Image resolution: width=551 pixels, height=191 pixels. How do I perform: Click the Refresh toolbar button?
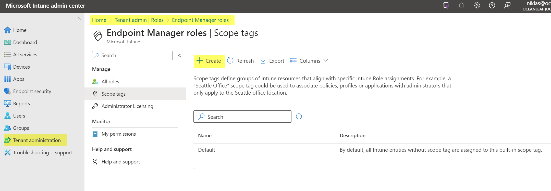pyautogui.click(x=240, y=61)
